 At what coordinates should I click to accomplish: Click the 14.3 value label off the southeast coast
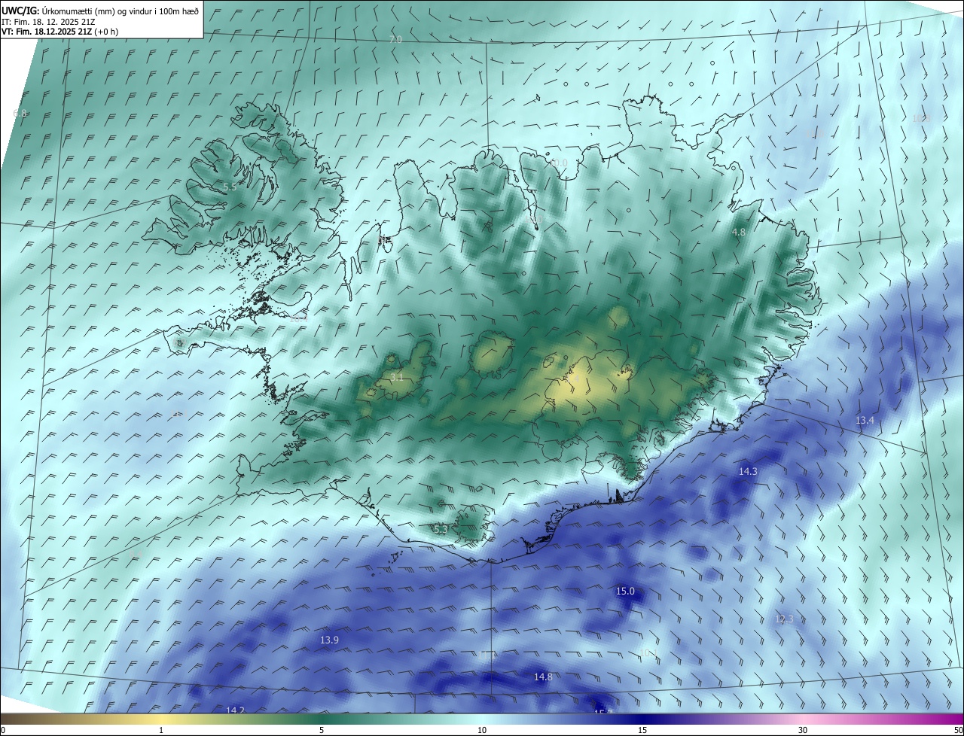click(x=748, y=471)
